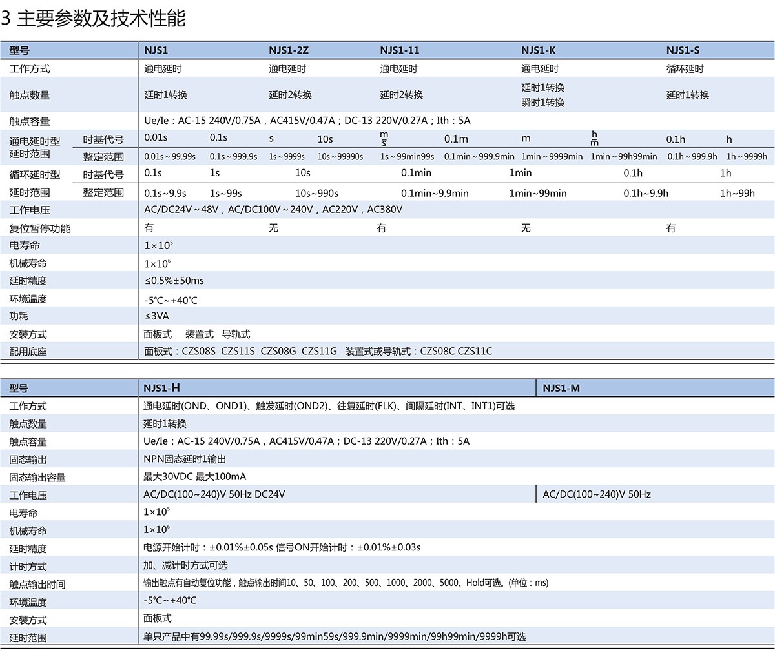Select the 1min～99h99min range cell

tap(623, 157)
